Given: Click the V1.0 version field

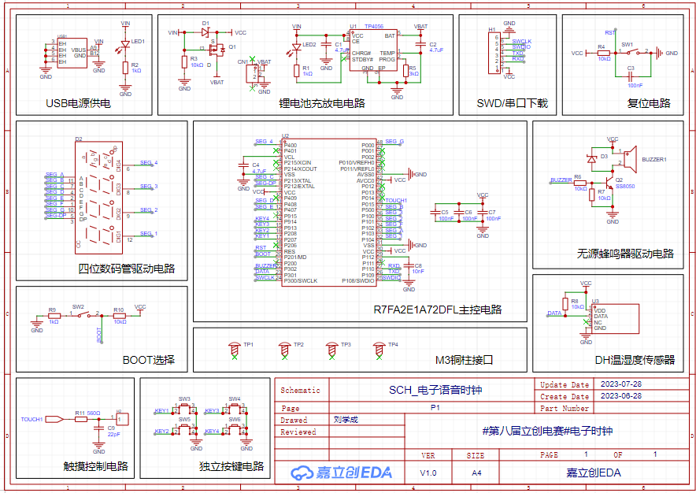Looking at the screenshot, I should tap(428, 473).
